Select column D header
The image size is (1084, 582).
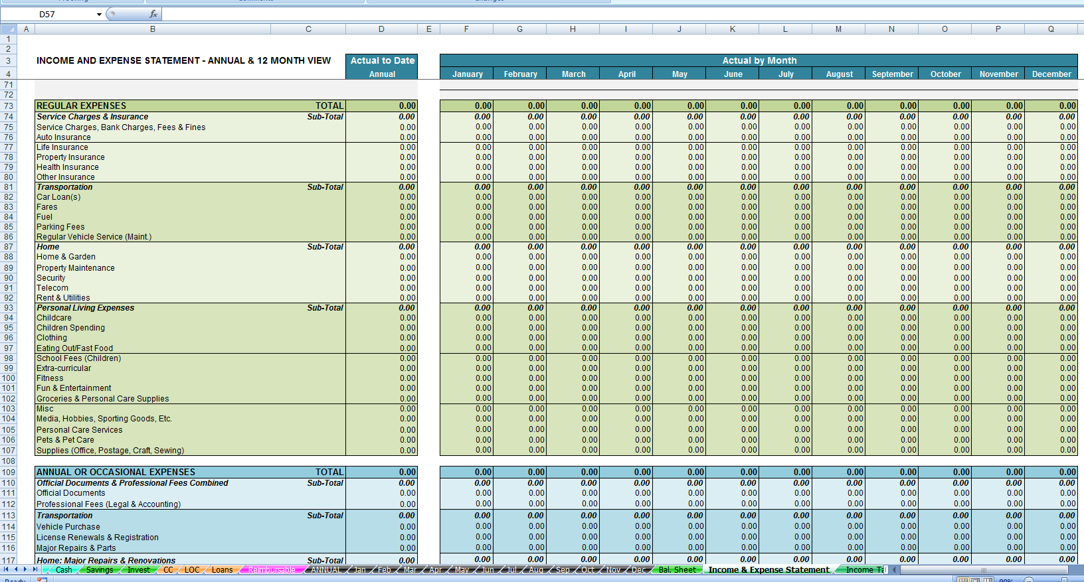(x=381, y=29)
